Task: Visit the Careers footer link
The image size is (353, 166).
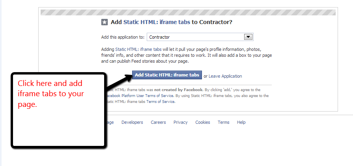Action: coord(158,122)
